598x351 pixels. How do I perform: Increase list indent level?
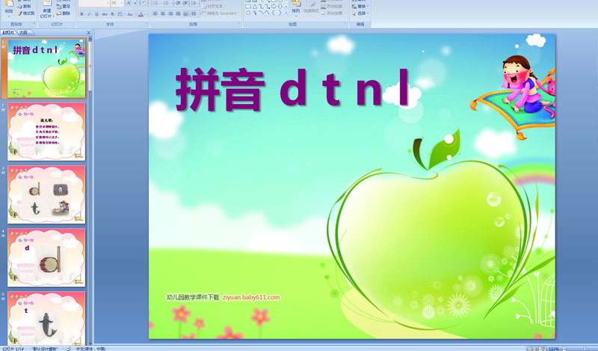point(185,3)
